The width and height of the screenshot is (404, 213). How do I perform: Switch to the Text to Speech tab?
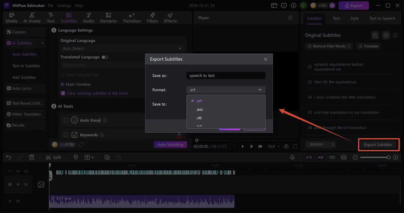pos(382,18)
